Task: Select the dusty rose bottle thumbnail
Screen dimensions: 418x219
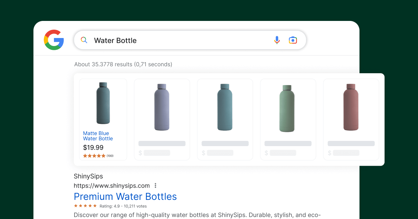Action: (351, 107)
